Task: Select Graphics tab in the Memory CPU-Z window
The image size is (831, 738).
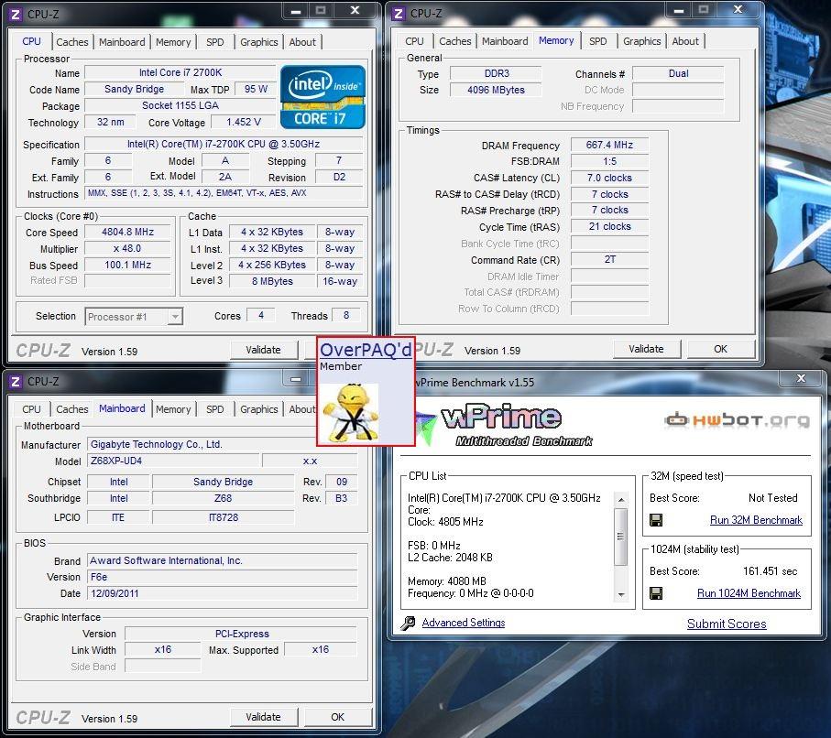Action: pyautogui.click(x=641, y=41)
